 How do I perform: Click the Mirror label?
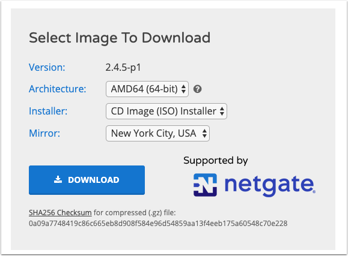coord(44,133)
